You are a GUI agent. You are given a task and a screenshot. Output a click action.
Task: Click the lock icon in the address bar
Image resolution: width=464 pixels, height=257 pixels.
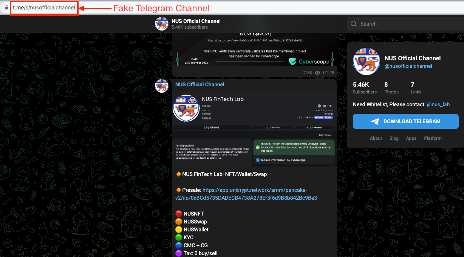pos(6,8)
